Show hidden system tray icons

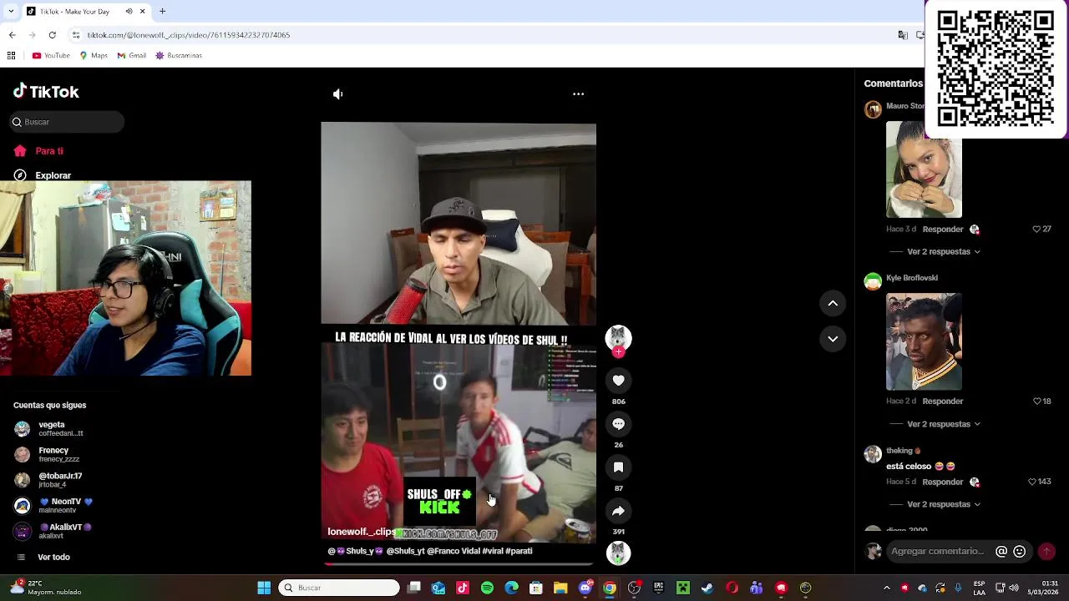click(x=887, y=588)
